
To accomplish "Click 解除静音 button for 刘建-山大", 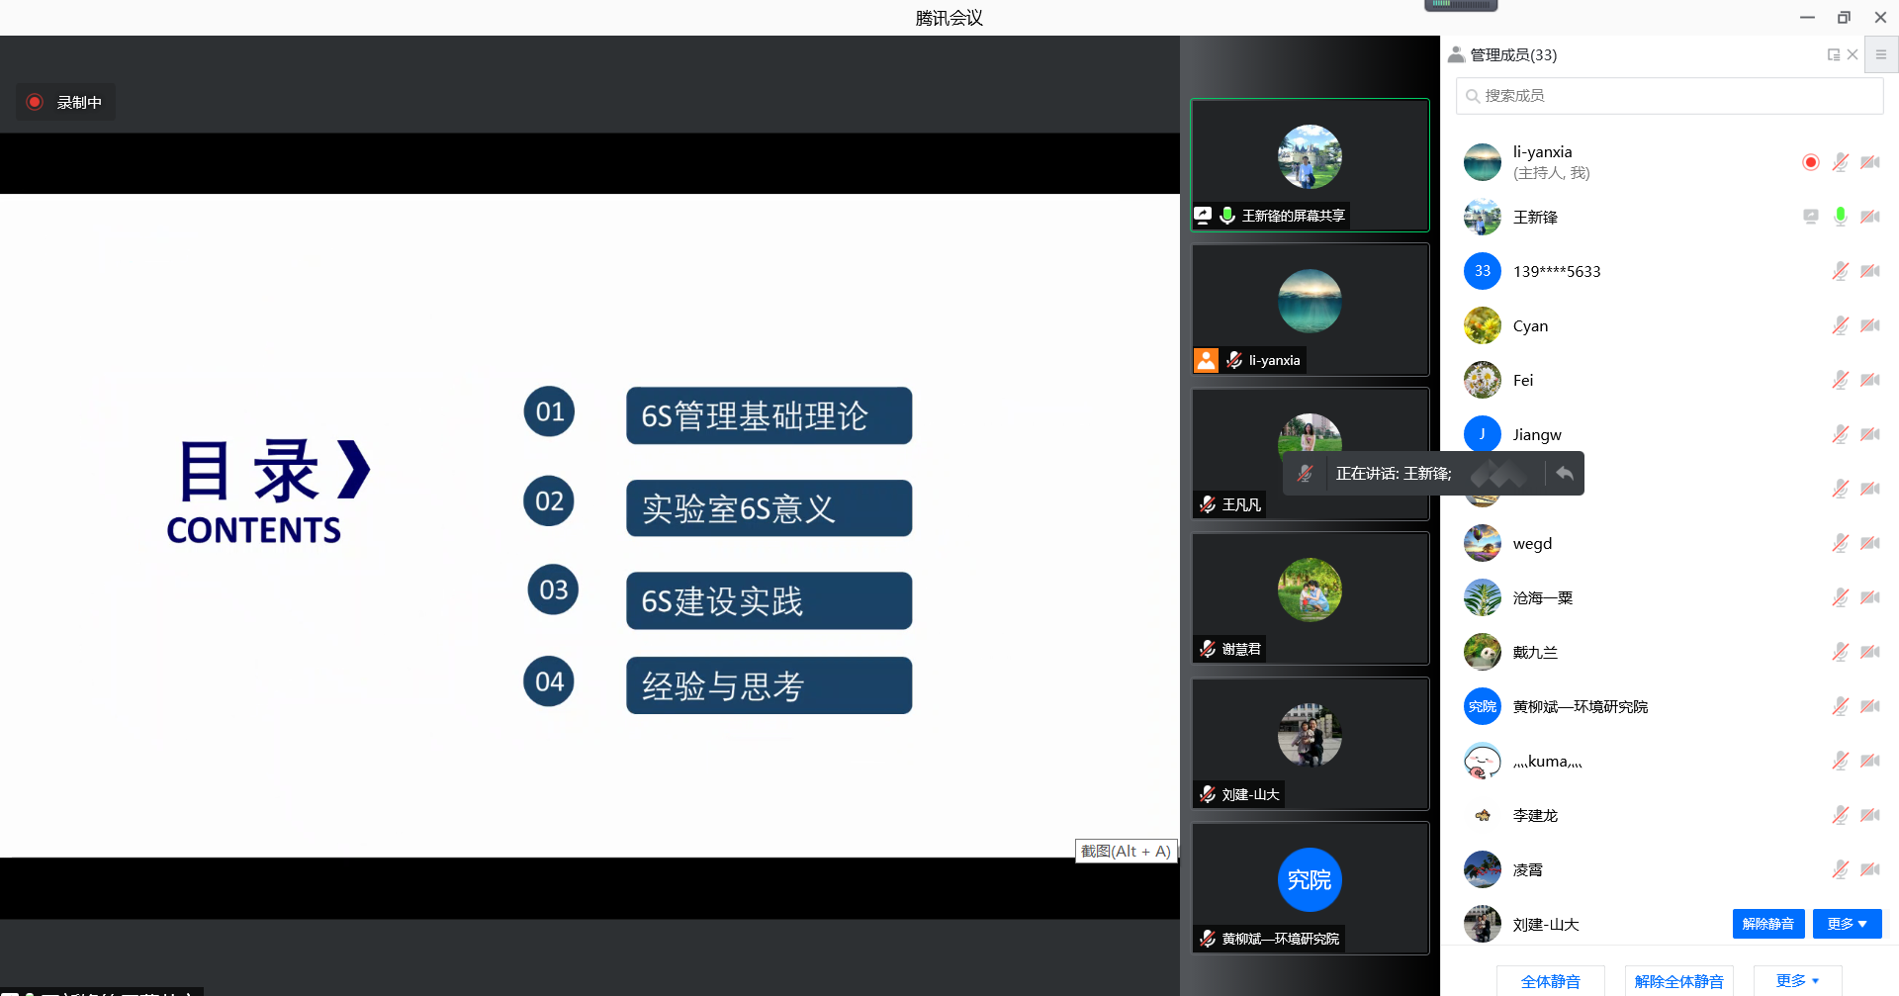I will [x=1767, y=924].
